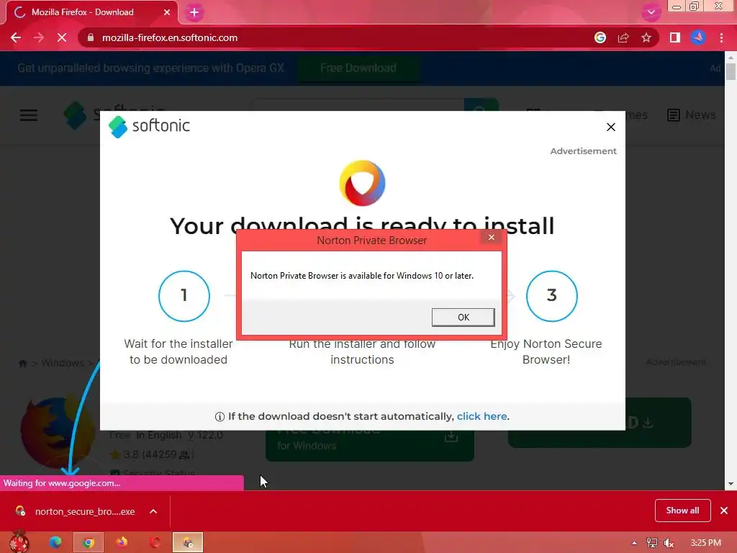The image size is (737, 553).
Task: Click OK in Norton Private Browser dialog
Action: point(463,317)
